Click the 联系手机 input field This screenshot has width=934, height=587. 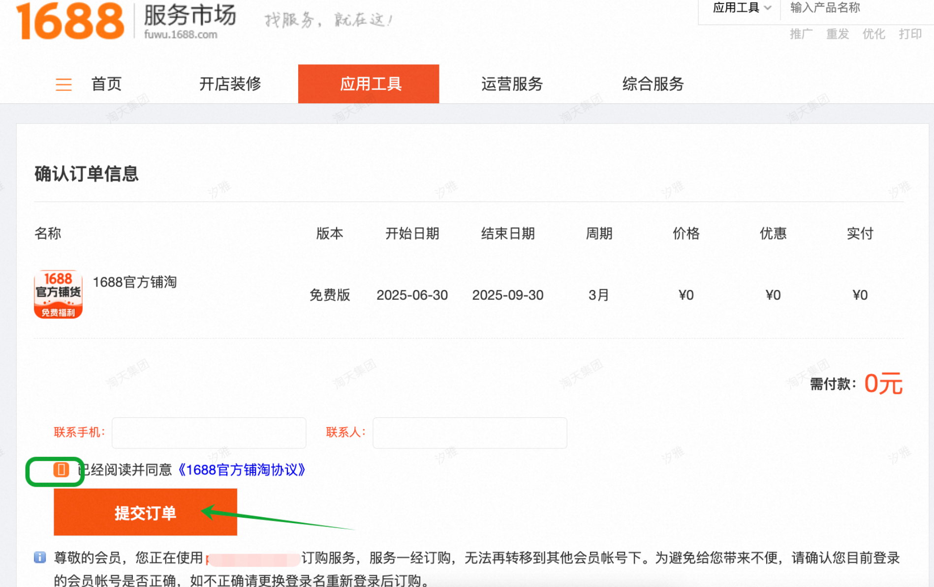209,433
